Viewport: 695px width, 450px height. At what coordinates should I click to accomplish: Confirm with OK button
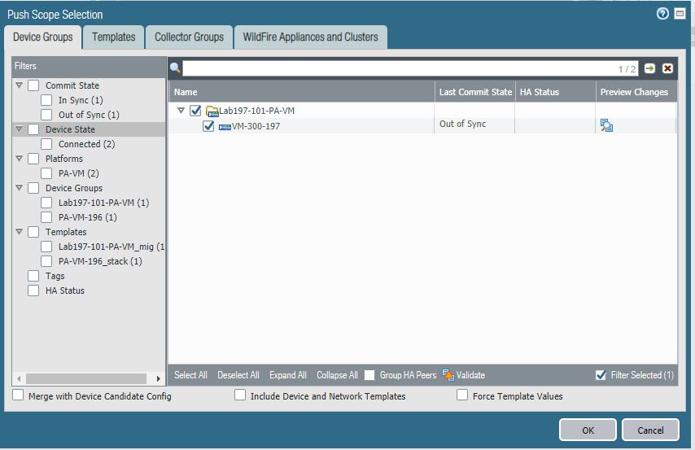tap(588, 430)
